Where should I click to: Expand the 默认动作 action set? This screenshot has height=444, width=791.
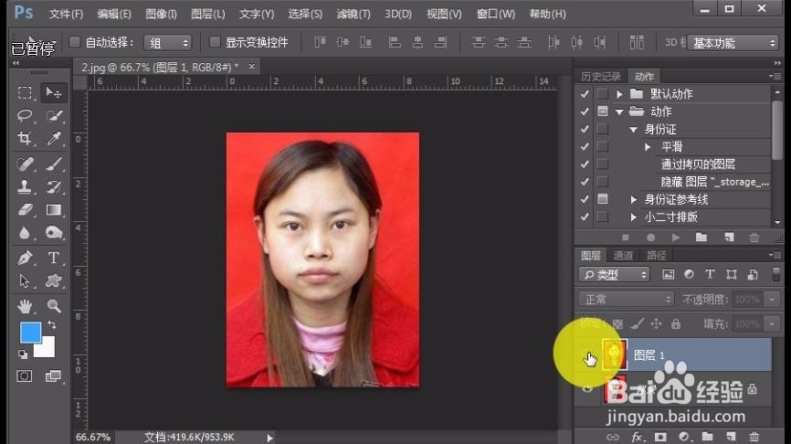coord(619,94)
